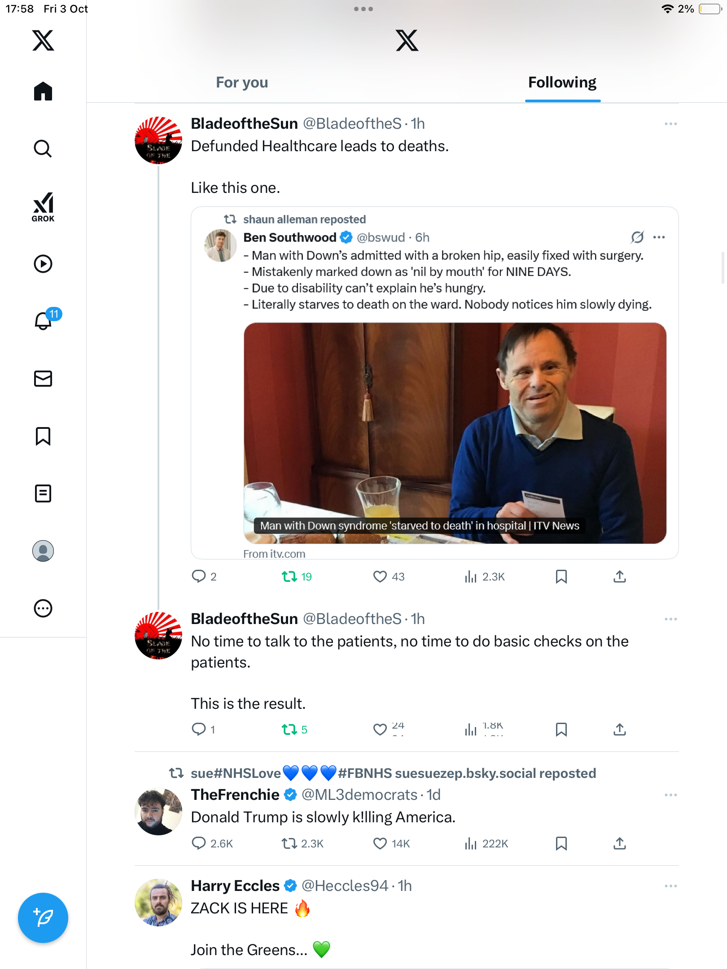This screenshot has height=969, width=727.
Task: Open direct messages envelope icon
Action: pyautogui.click(x=43, y=379)
